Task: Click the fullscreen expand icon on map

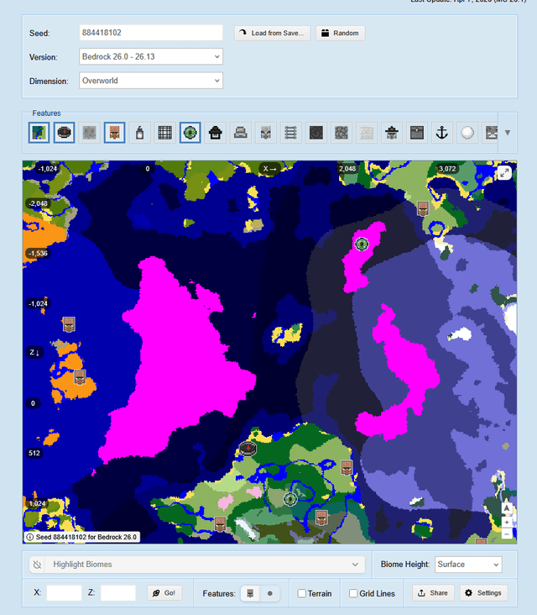Action: (503, 172)
